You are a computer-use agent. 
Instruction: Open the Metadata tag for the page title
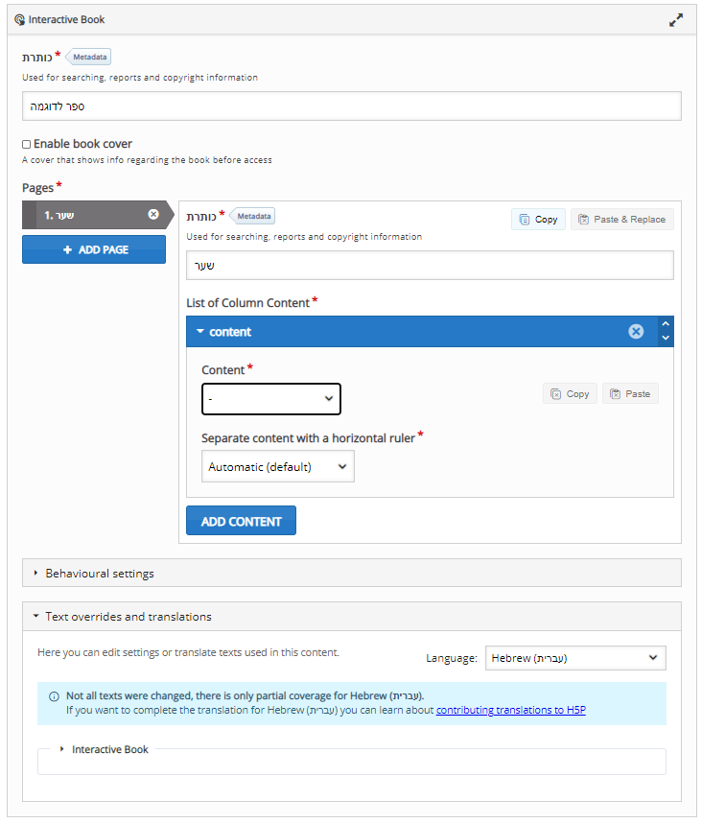click(252, 216)
